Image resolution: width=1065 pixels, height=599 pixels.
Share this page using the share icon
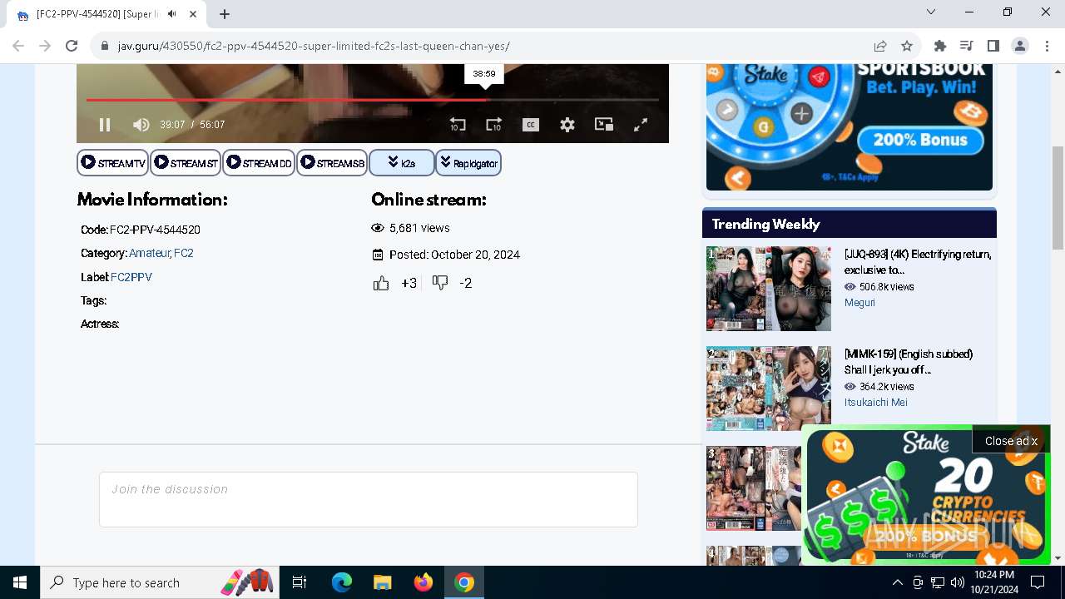[880, 46]
